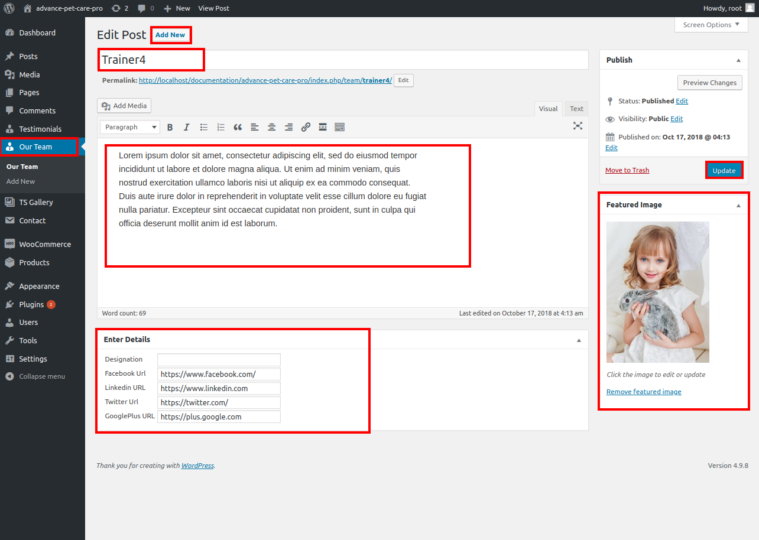Screen dimensions: 759x540
Task: Click the Facebook Url input field
Action: pyautogui.click(x=219, y=374)
